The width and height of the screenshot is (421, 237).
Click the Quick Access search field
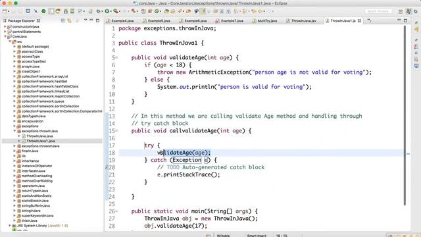[378, 11]
